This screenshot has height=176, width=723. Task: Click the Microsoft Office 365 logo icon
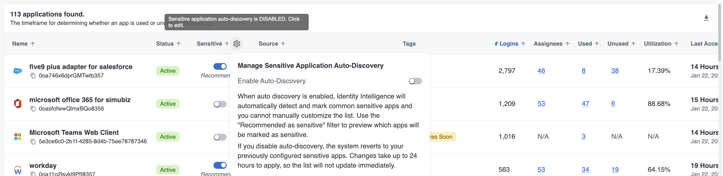point(18,104)
